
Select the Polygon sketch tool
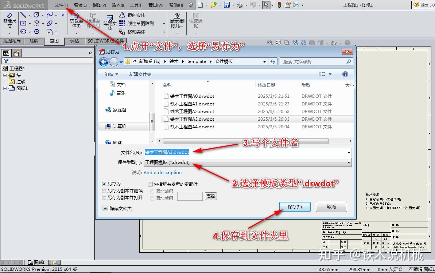coord(36,32)
